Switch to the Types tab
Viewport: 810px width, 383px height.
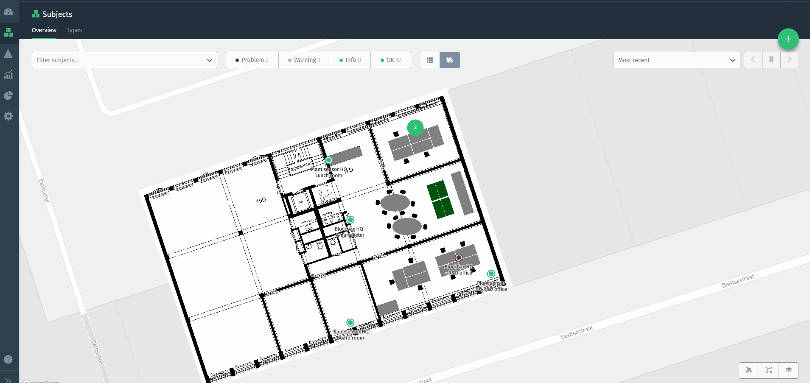(74, 30)
